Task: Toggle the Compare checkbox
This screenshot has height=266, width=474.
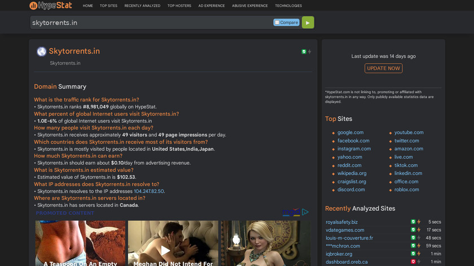Action: point(277,23)
